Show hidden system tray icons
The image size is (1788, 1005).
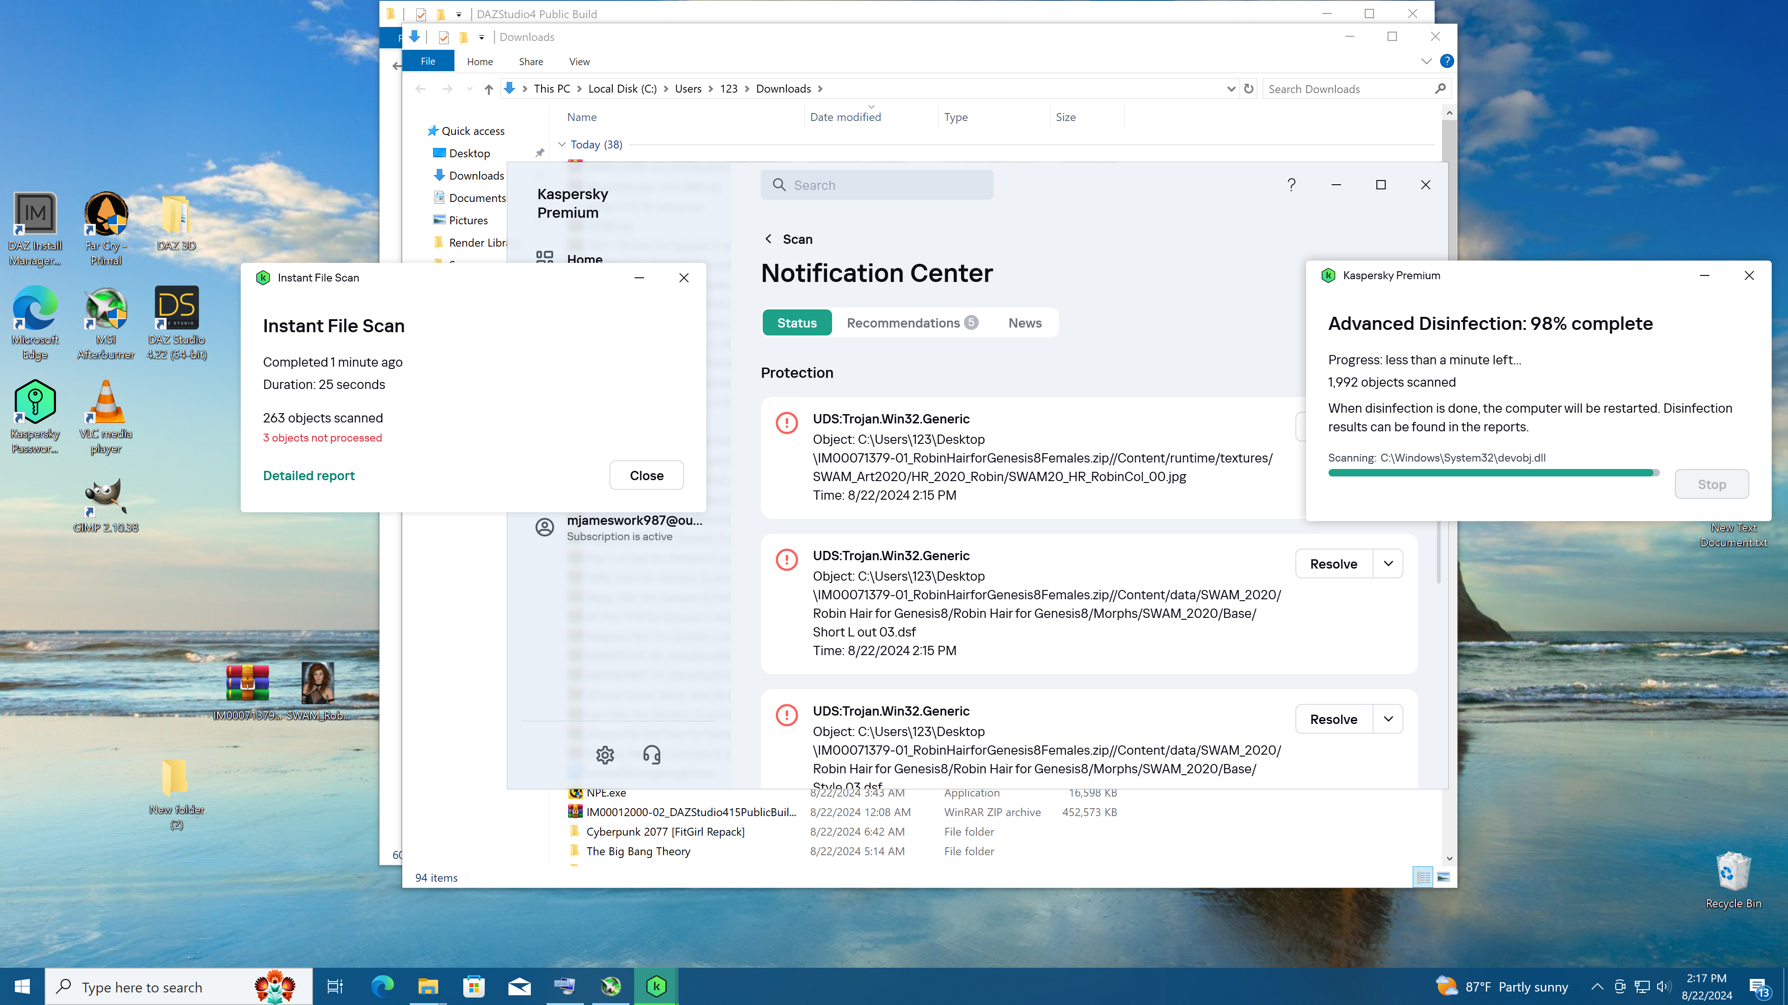(x=1597, y=986)
